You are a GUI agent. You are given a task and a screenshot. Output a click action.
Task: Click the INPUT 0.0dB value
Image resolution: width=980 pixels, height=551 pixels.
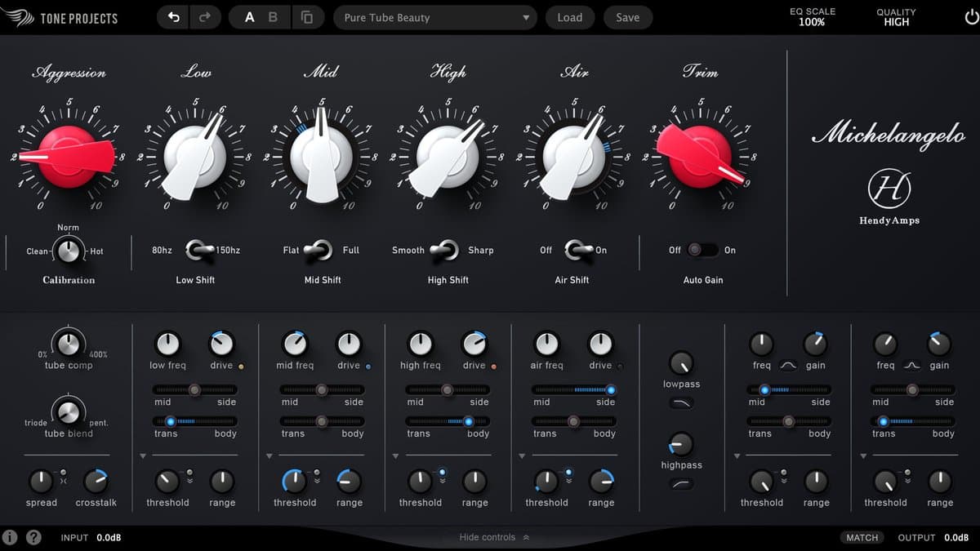point(109,538)
